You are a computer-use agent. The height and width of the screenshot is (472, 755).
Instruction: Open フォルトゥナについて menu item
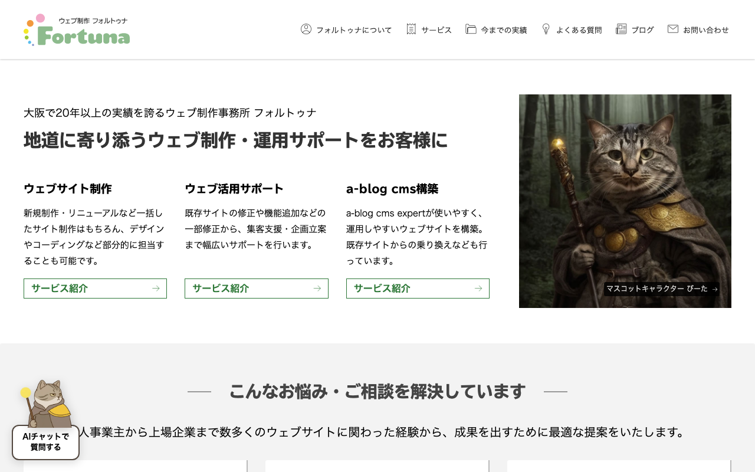pyautogui.click(x=346, y=29)
